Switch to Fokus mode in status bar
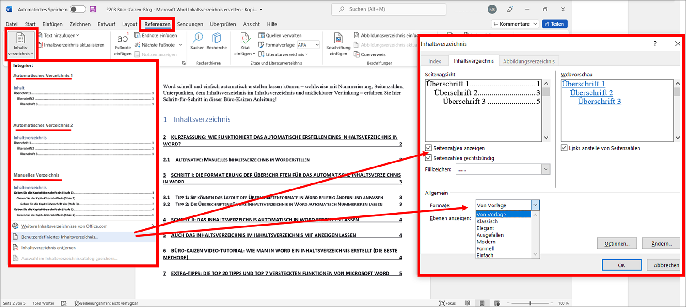This screenshot has height=307, width=686. point(447,303)
